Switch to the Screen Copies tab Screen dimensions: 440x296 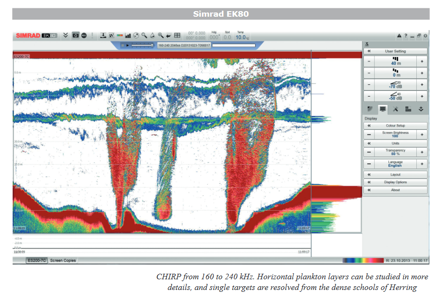pos(63,260)
